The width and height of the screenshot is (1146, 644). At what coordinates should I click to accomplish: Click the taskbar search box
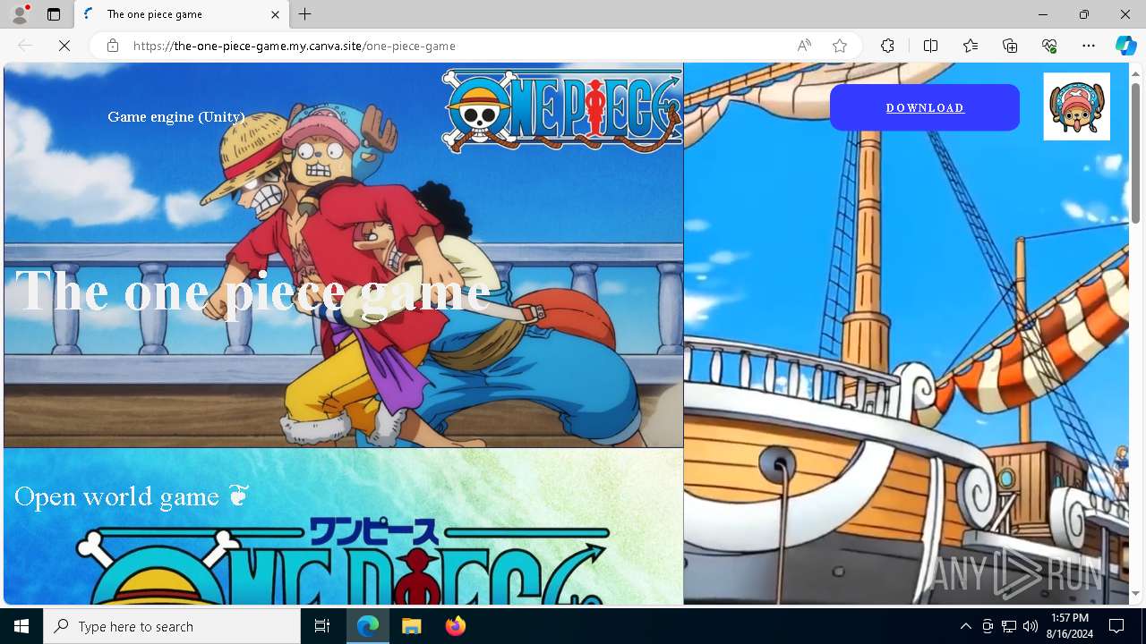pyautogui.click(x=172, y=626)
